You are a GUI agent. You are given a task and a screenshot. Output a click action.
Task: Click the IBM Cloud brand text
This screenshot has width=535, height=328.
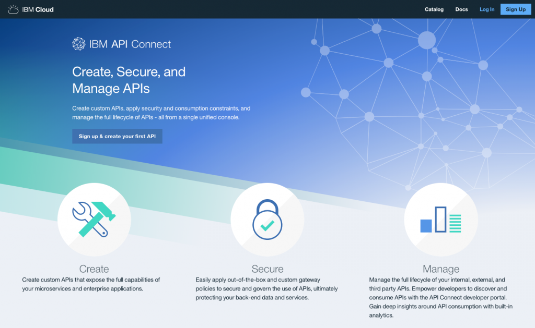coord(38,9)
